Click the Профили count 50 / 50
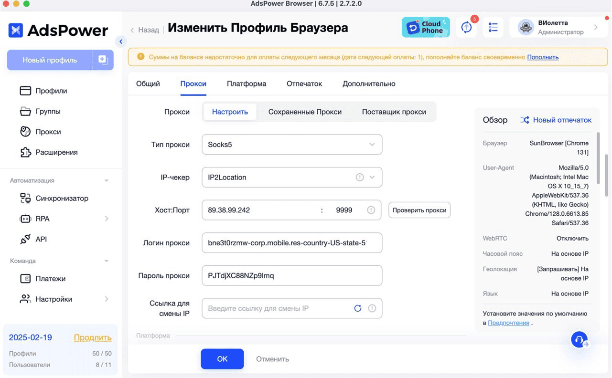 102,354
